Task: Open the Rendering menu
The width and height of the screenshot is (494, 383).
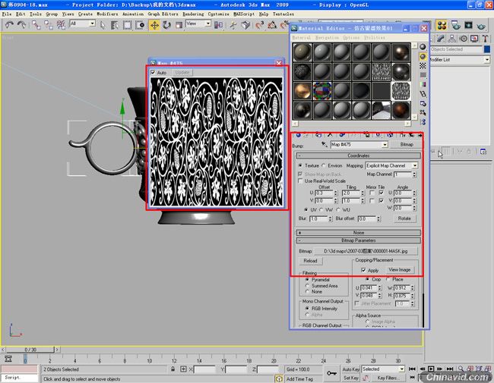Action: 193,14
